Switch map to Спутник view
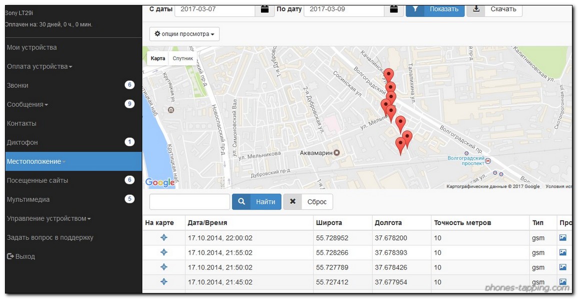Image resolution: width=578 pixels, height=299 pixels. (x=183, y=58)
